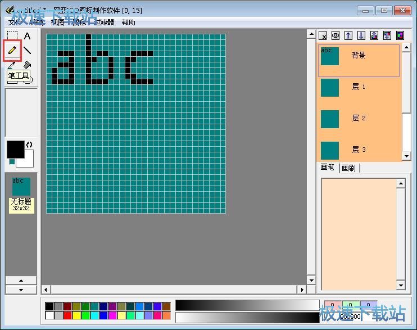Viewport: 417px width, 330px height.
Task: Click the small teal transparent color square
Action: coord(12,161)
